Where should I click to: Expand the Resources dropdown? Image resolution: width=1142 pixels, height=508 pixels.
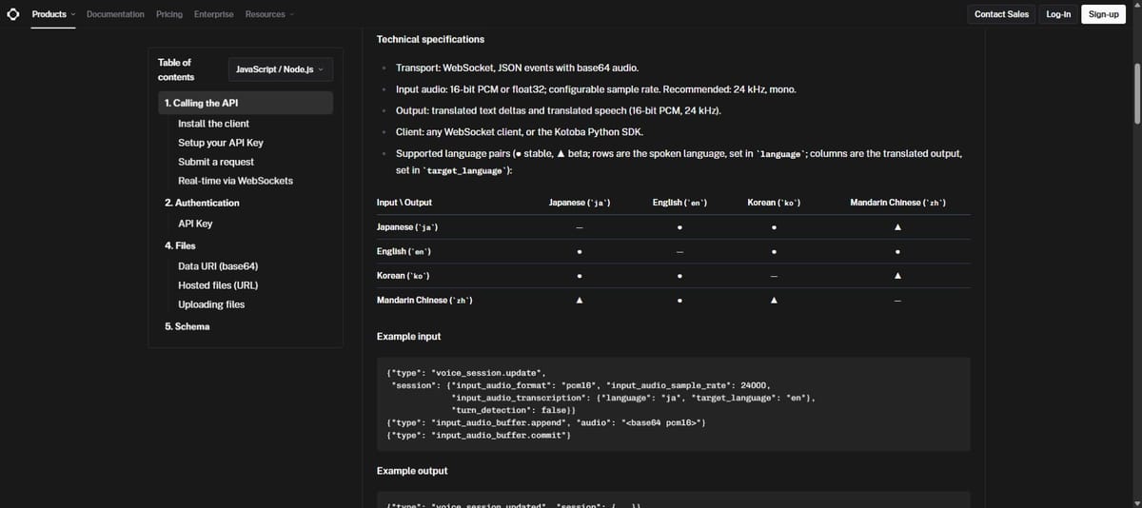(x=269, y=14)
